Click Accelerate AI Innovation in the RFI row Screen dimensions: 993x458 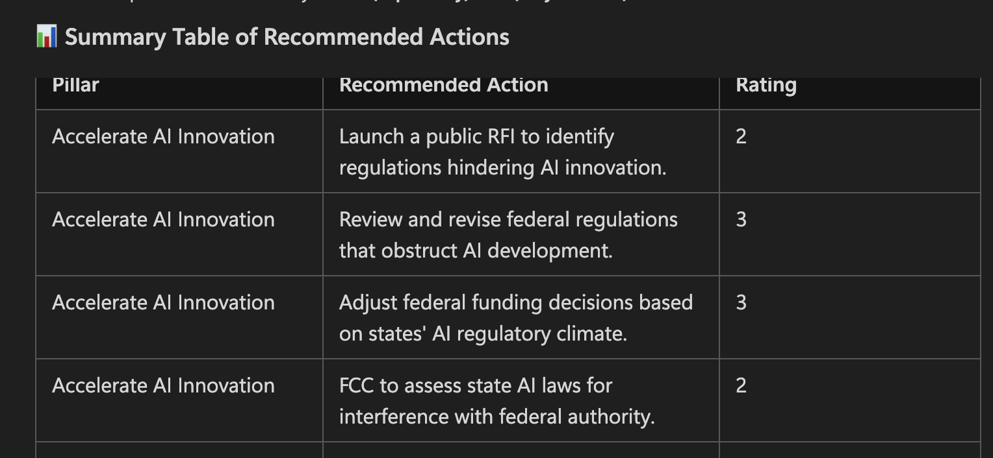[163, 136]
